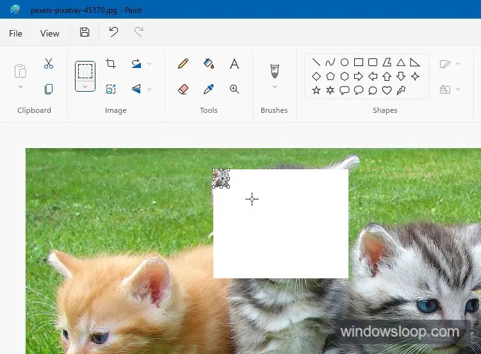Screen dimensions: 481x354
Task: Expand the Shape outline dropdown
Action: [x=458, y=63]
